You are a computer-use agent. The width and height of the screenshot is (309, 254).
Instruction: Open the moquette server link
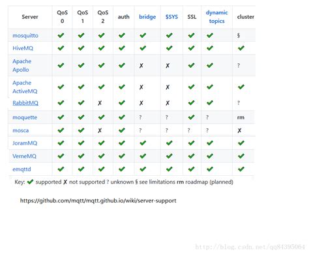click(25, 117)
